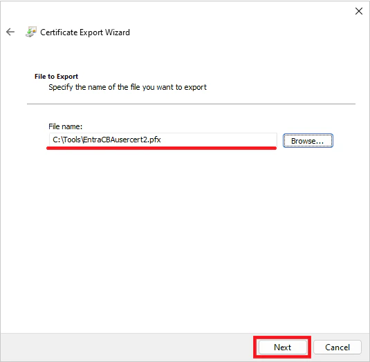Click the File name: label
Image resolution: width=370 pixels, height=362 pixels.
point(66,126)
